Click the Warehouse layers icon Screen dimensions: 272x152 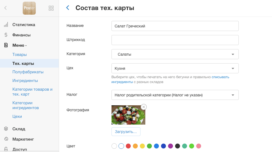coord(6,129)
